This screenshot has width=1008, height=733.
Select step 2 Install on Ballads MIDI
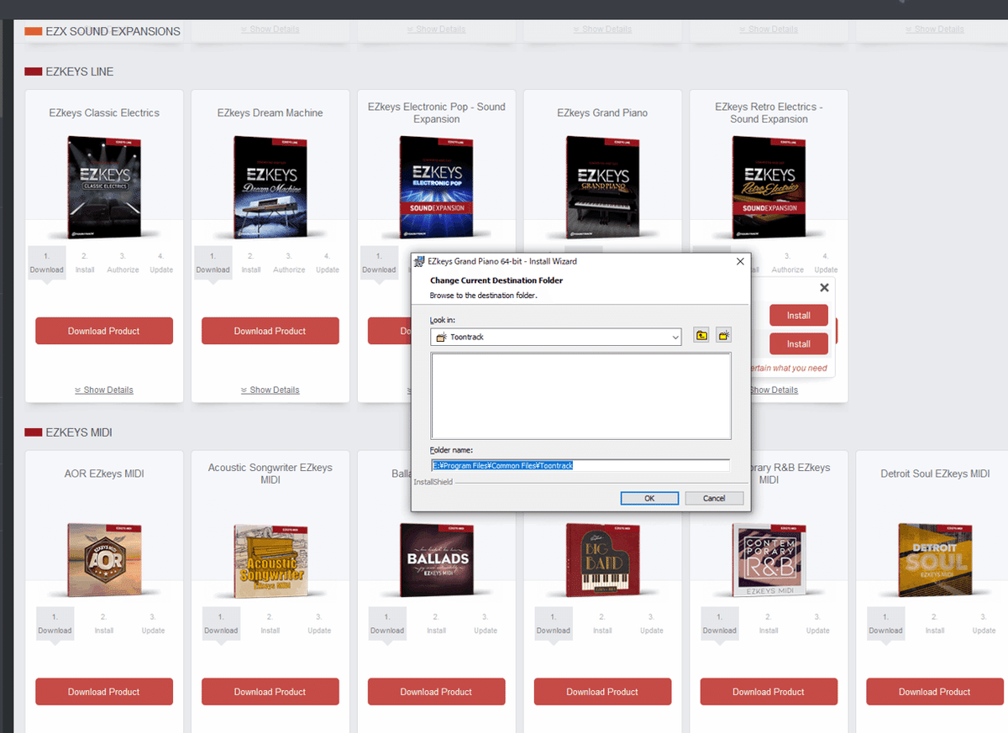(437, 624)
